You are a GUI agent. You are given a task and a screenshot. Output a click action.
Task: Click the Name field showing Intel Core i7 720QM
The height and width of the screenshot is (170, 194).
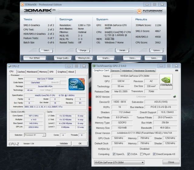[x=45, y=79]
